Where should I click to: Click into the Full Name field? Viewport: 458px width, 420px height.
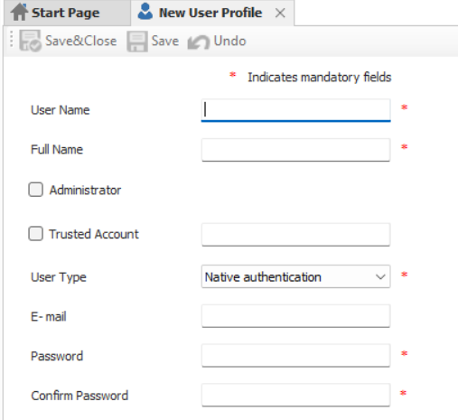pos(295,150)
